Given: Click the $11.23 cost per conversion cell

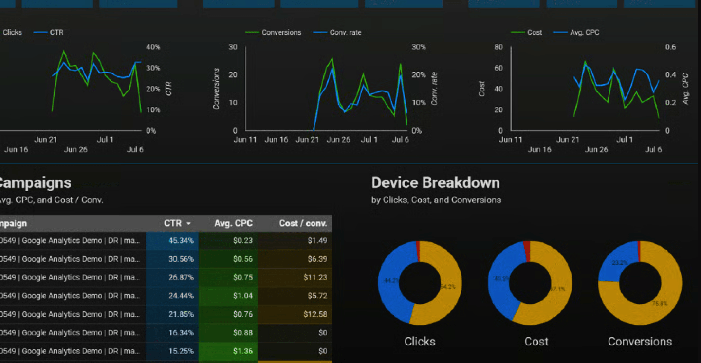Looking at the screenshot, I should click(x=295, y=277).
